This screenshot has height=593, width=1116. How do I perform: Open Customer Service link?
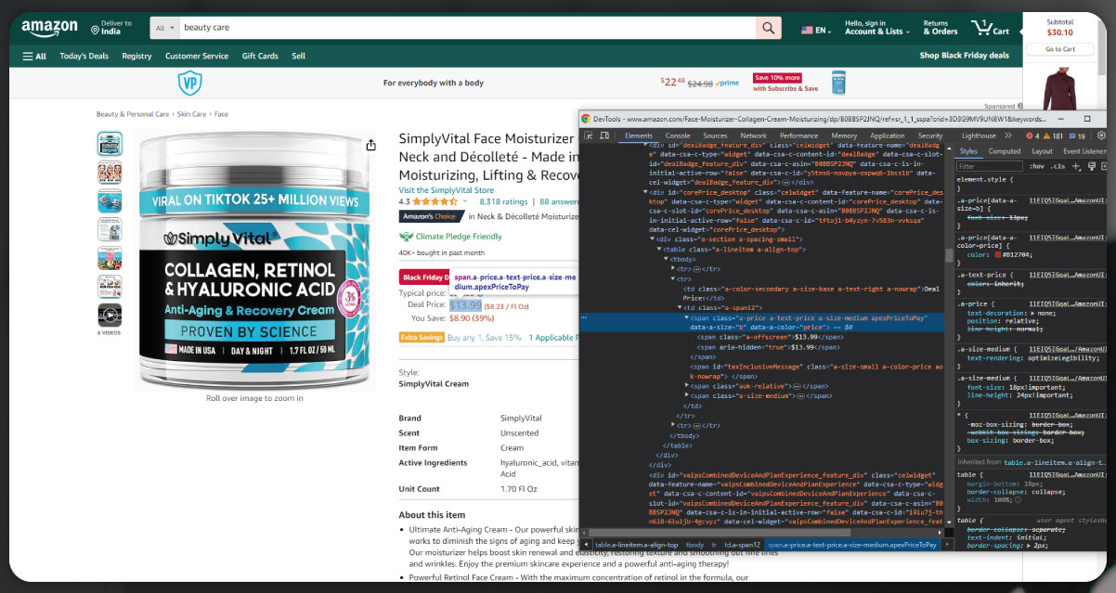click(197, 56)
